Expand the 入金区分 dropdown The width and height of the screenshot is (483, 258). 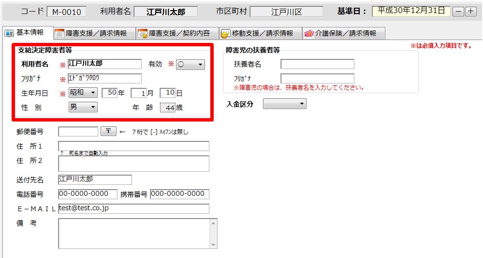tap(284, 104)
